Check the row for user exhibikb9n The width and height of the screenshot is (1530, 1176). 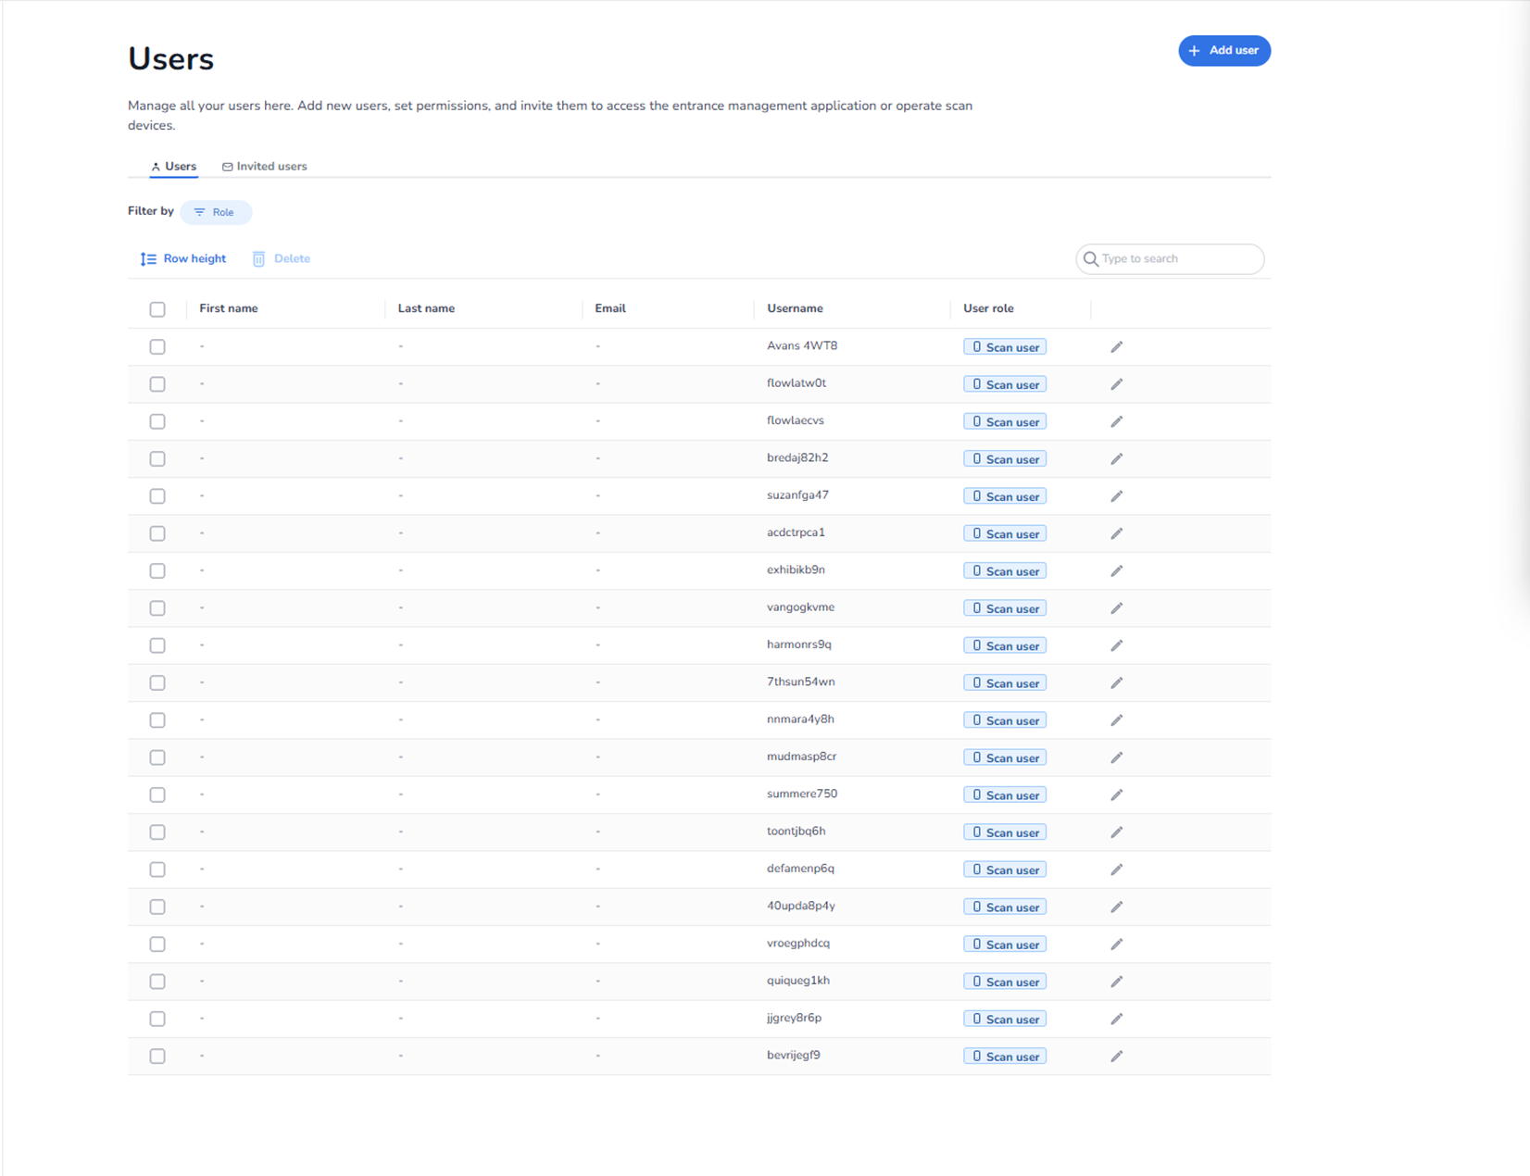coord(157,571)
